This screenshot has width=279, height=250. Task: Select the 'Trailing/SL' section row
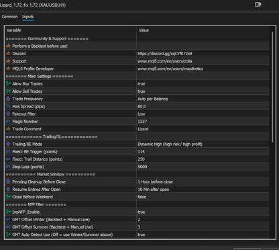pyautogui.click(x=137, y=136)
